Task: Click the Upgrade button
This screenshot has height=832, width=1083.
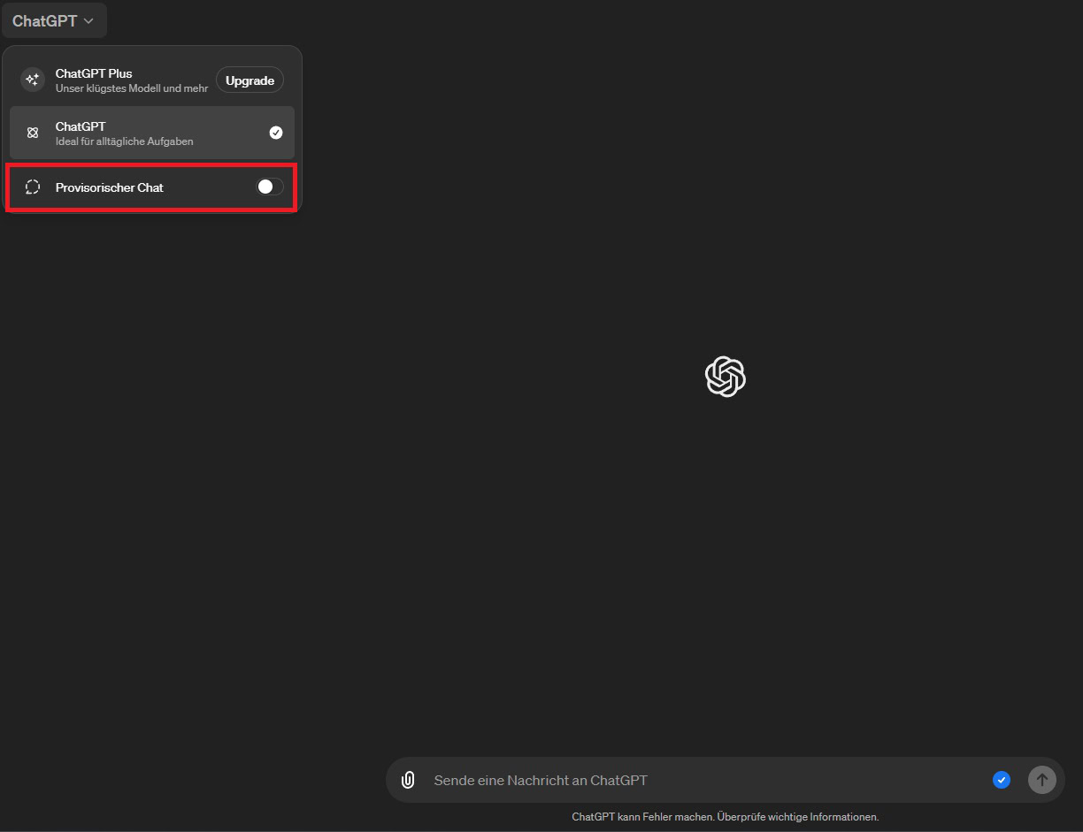Action: tap(250, 80)
